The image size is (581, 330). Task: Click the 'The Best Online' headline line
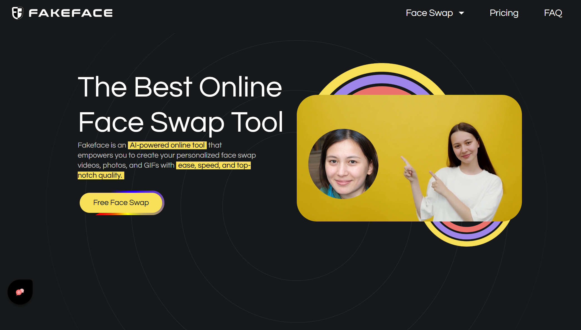click(x=180, y=87)
